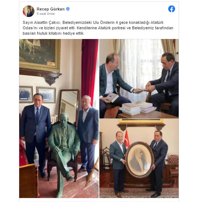Viewport: 199px width, 202px height.
Task: Click the two small framed wall photographs
Action: (38, 94)
